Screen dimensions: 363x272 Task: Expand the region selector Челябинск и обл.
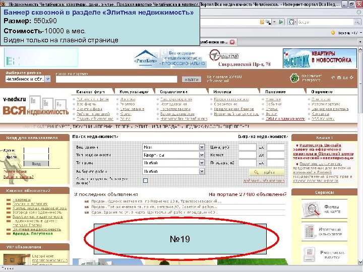(48, 79)
